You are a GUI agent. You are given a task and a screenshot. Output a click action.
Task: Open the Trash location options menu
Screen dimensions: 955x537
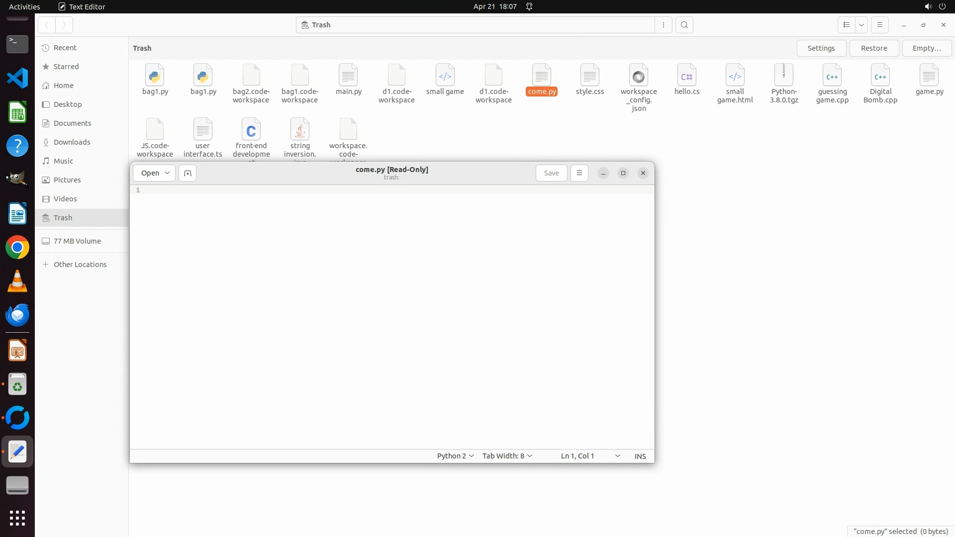click(x=664, y=25)
